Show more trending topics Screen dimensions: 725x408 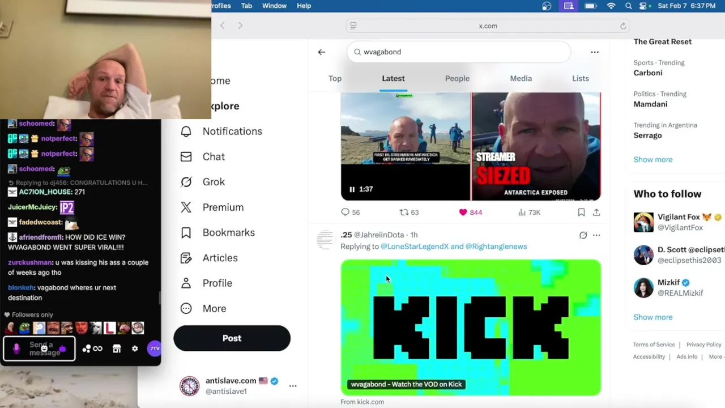coord(652,160)
